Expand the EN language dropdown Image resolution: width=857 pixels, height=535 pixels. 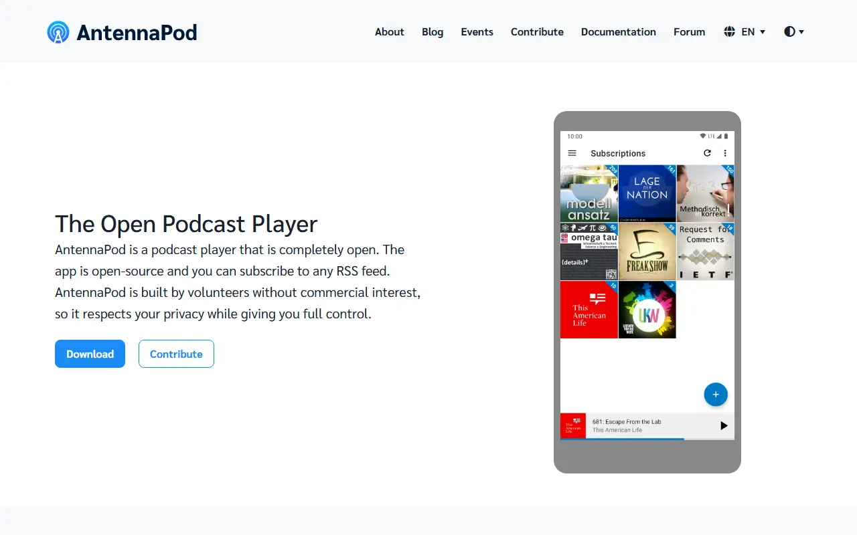click(753, 31)
